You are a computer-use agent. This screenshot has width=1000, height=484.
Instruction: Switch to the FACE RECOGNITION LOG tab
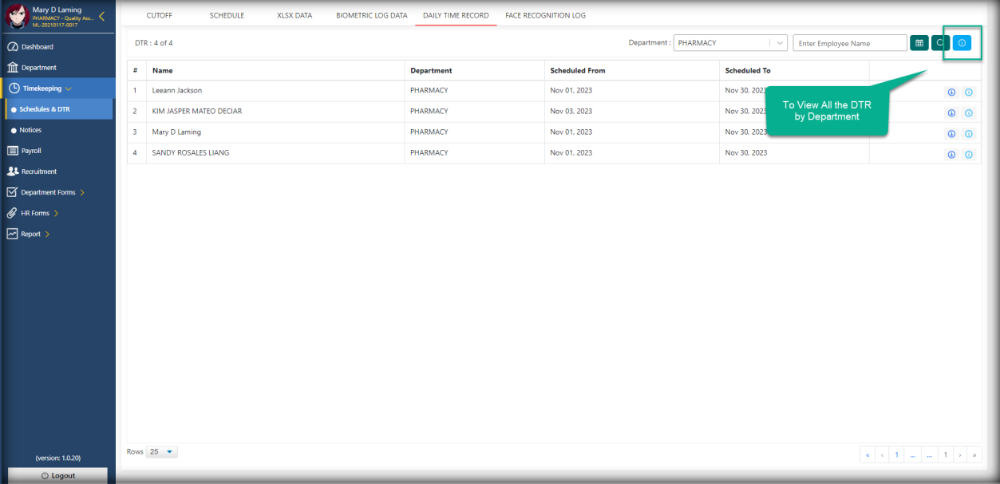[545, 15]
